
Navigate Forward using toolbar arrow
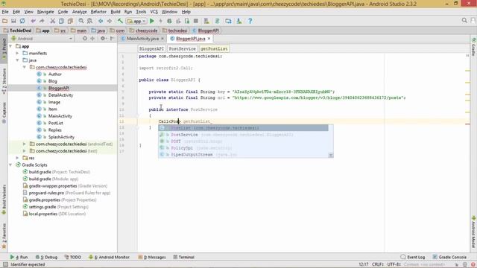pos(110,21)
